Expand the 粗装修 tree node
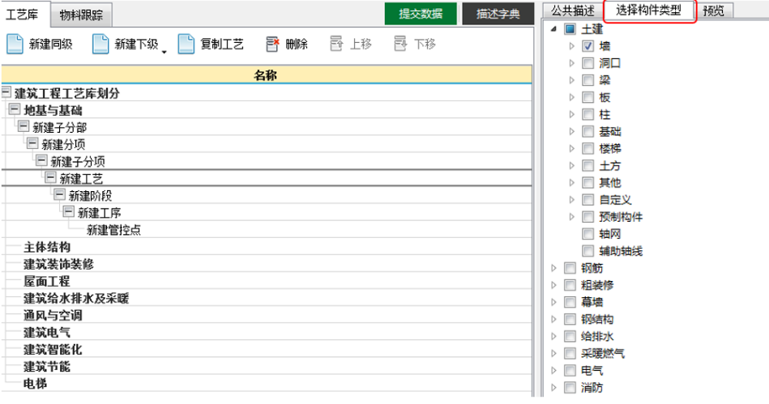The height and width of the screenshot is (404, 769). click(x=554, y=285)
